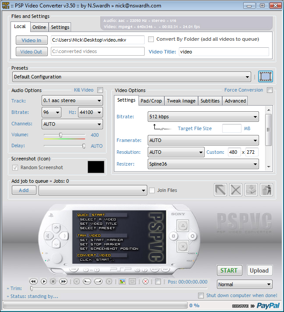Click the PSP square button
Viewport: 284px width, 312px height.
click(x=174, y=236)
